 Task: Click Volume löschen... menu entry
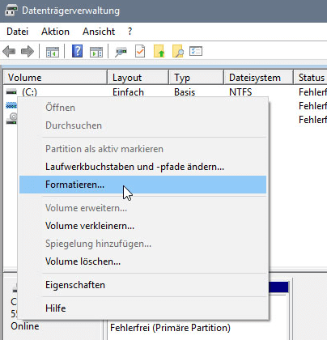[x=142, y=261]
